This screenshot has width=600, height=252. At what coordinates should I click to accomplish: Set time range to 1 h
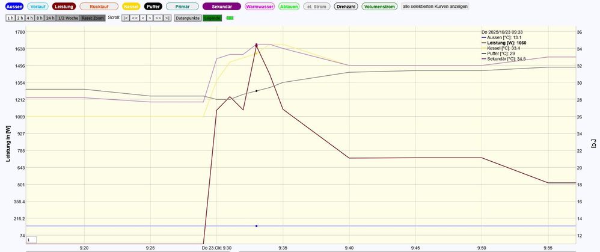point(10,18)
